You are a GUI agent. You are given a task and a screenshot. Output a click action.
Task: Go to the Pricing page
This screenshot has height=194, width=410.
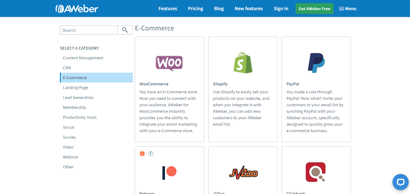(196, 9)
